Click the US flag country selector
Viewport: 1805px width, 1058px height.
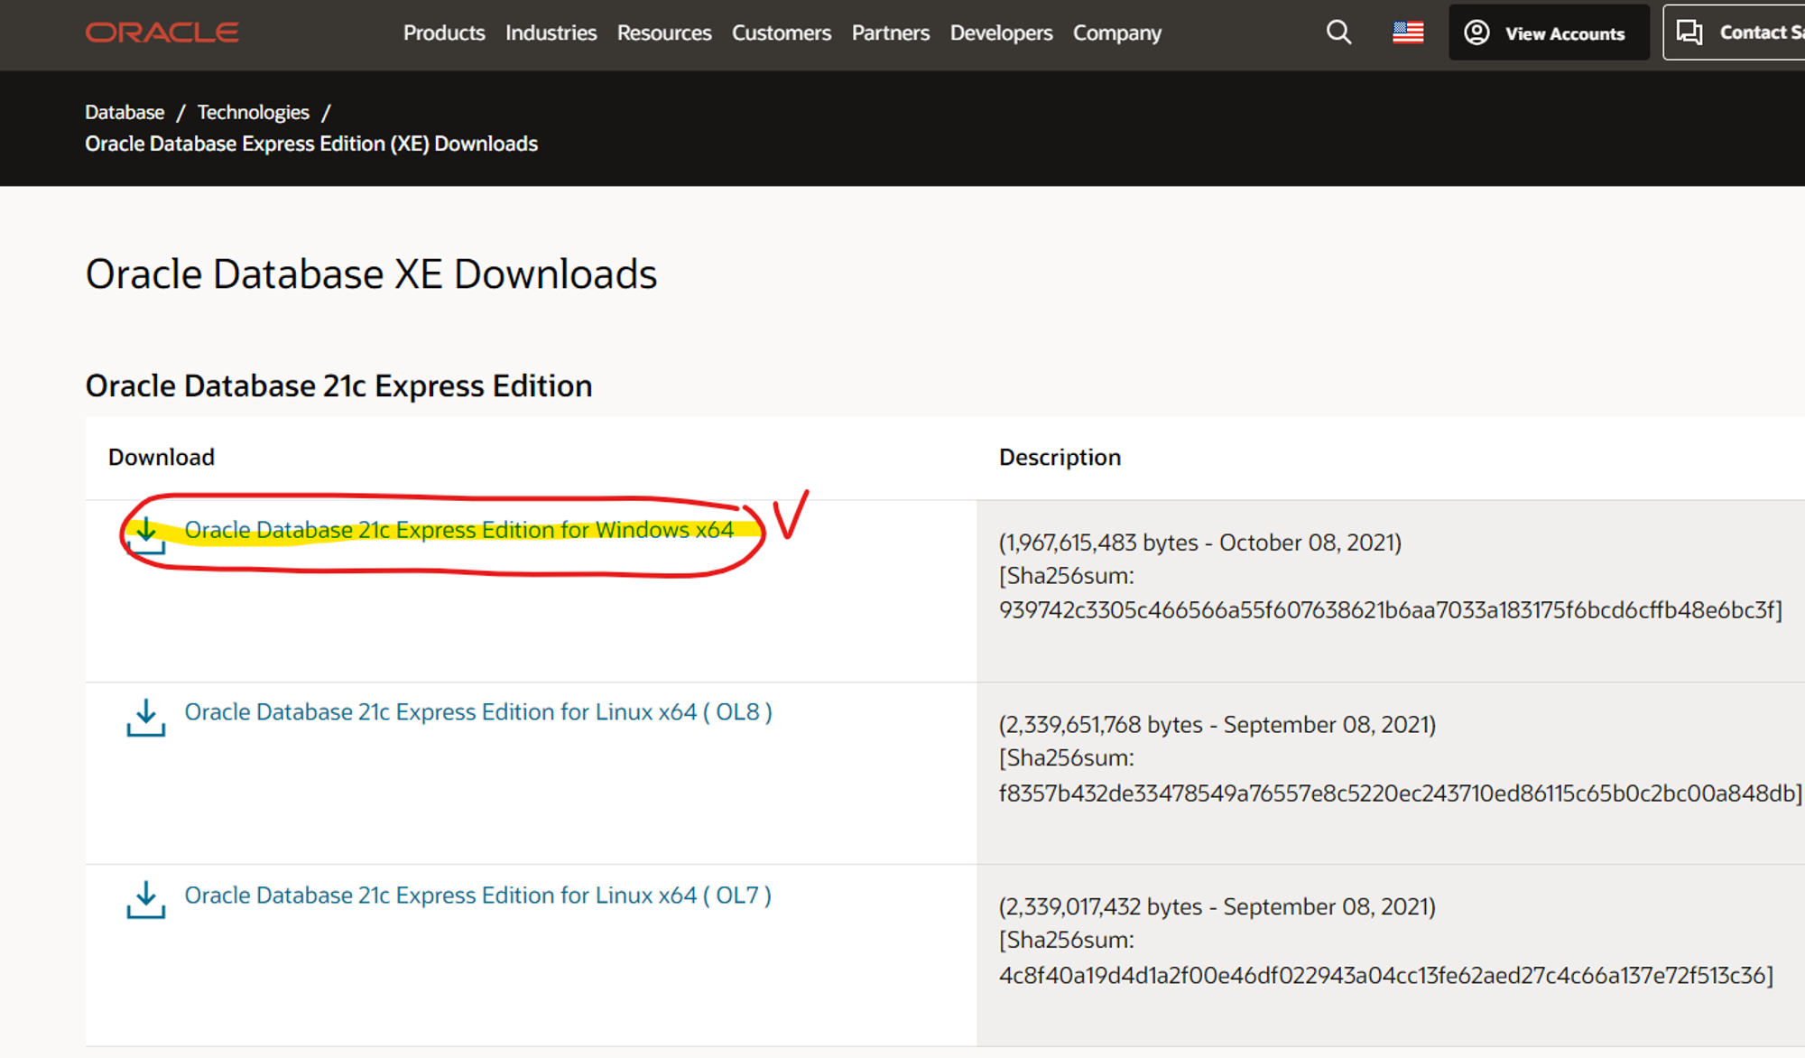tap(1408, 32)
